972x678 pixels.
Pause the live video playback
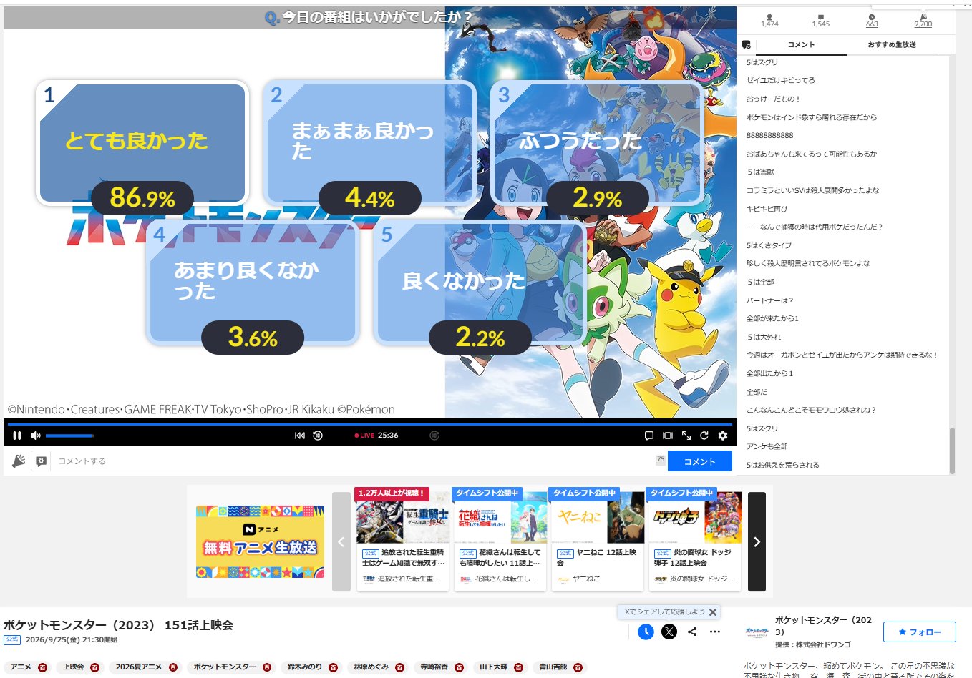pos(17,436)
